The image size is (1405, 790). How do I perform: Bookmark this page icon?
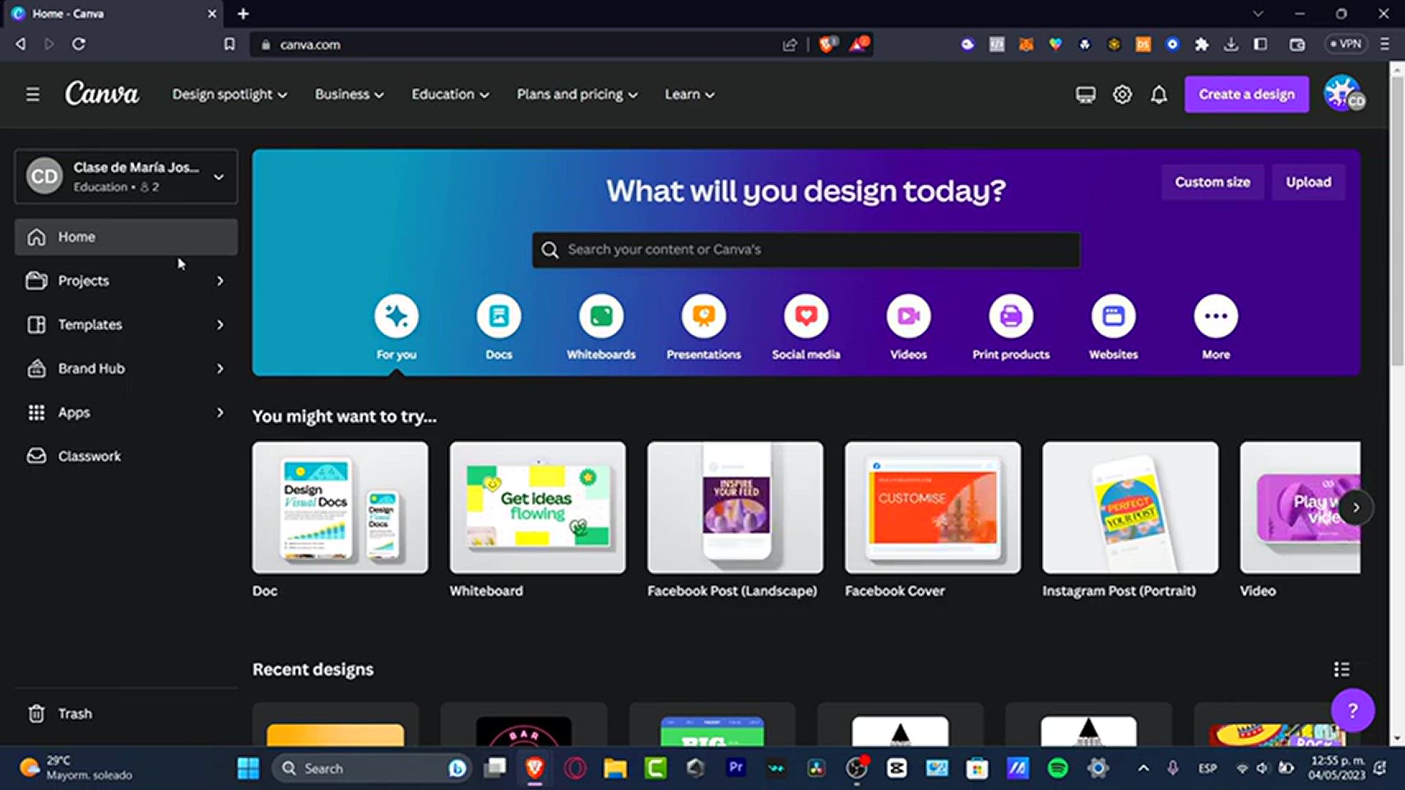tap(229, 45)
